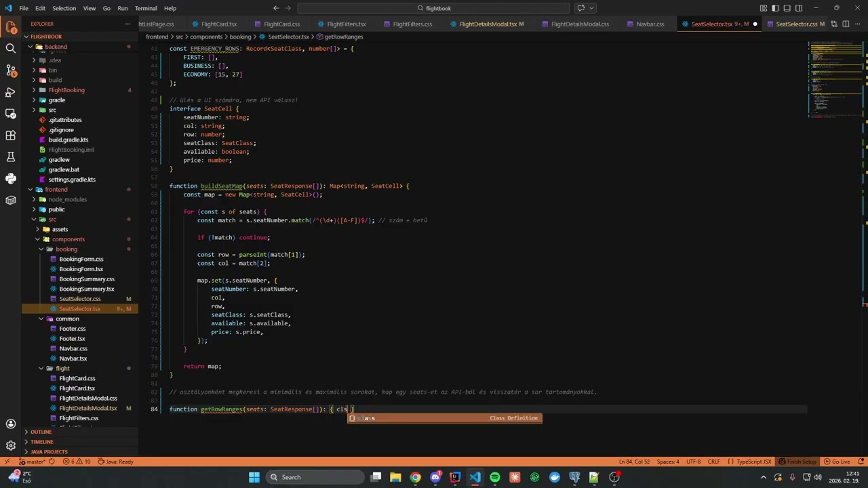868x488 pixels.
Task: Open File Explorer from the taskbar
Action: [396, 477]
